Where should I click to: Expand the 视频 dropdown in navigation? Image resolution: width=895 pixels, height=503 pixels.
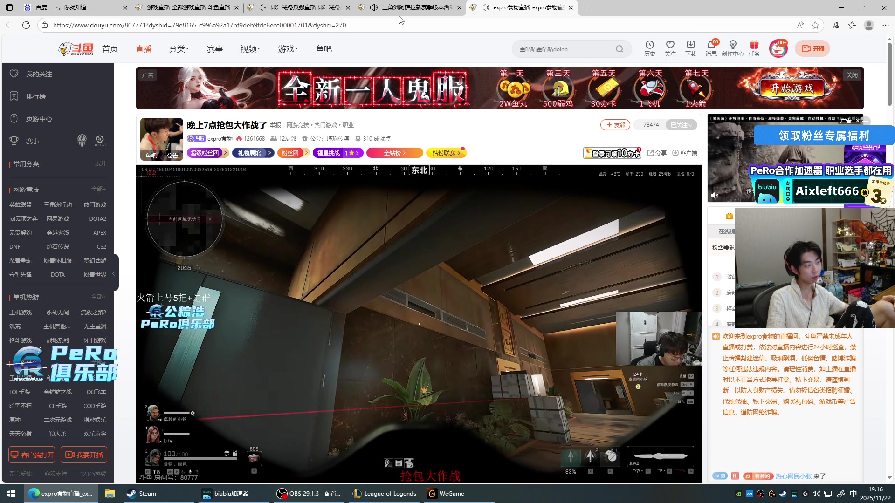[250, 49]
